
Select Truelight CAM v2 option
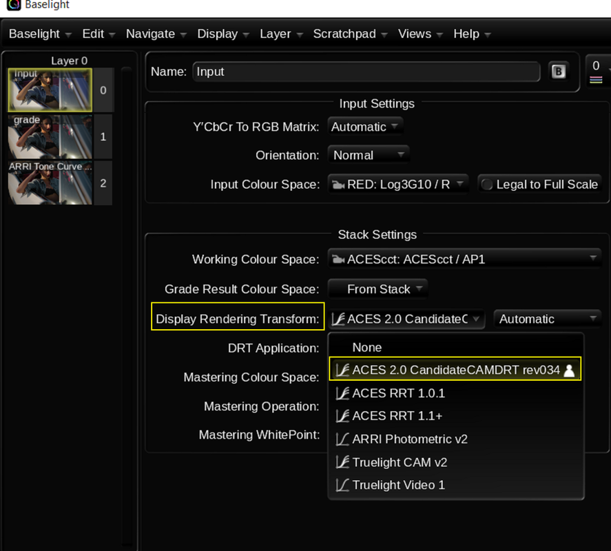[456, 463]
